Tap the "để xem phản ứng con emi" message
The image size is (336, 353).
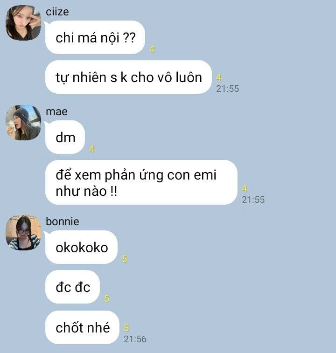(141, 182)
